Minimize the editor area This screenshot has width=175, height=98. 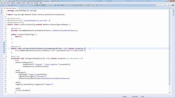coord(168,8)
